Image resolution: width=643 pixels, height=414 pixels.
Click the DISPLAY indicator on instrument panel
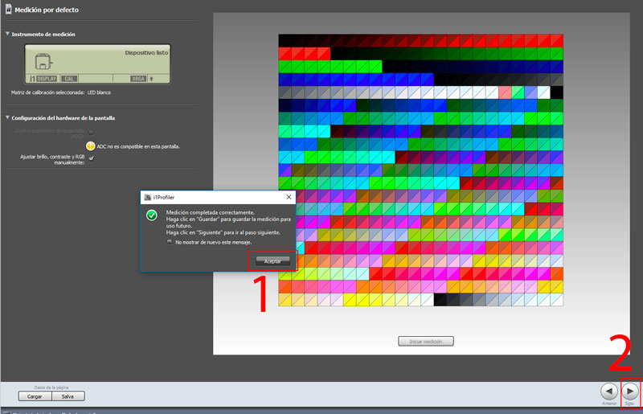tap(47, 79)
